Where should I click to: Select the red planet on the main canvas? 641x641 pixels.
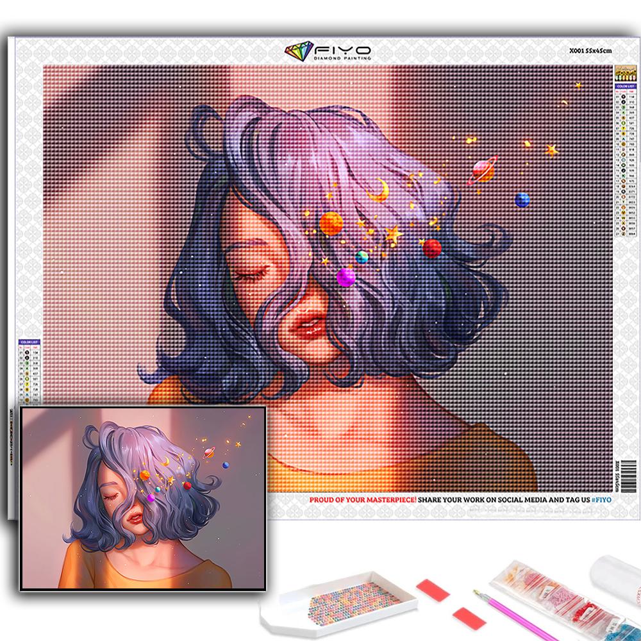432,248
